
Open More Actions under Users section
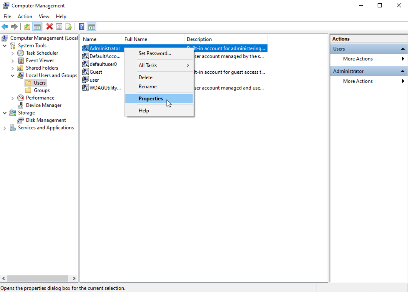tap(358, 59)
